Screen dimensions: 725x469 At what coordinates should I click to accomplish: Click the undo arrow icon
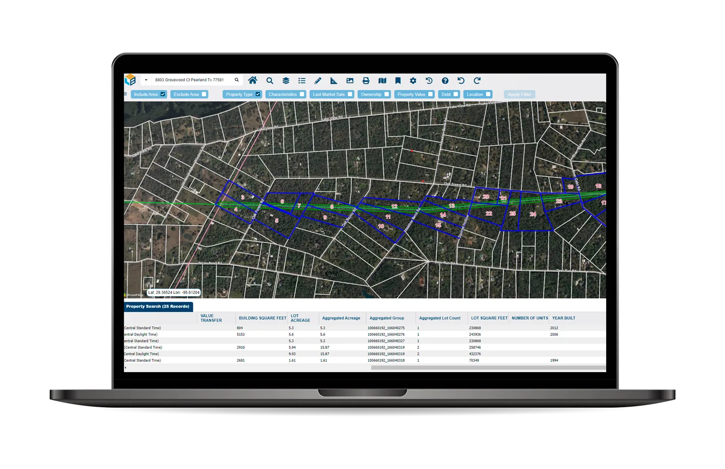461,81
